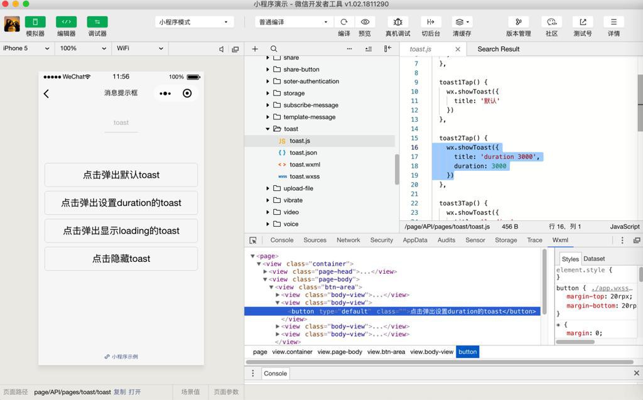Viewport: 643px width, 400px height.
Task: Click the compile (编译) refresh icon
Action: (x=344, y=22)
